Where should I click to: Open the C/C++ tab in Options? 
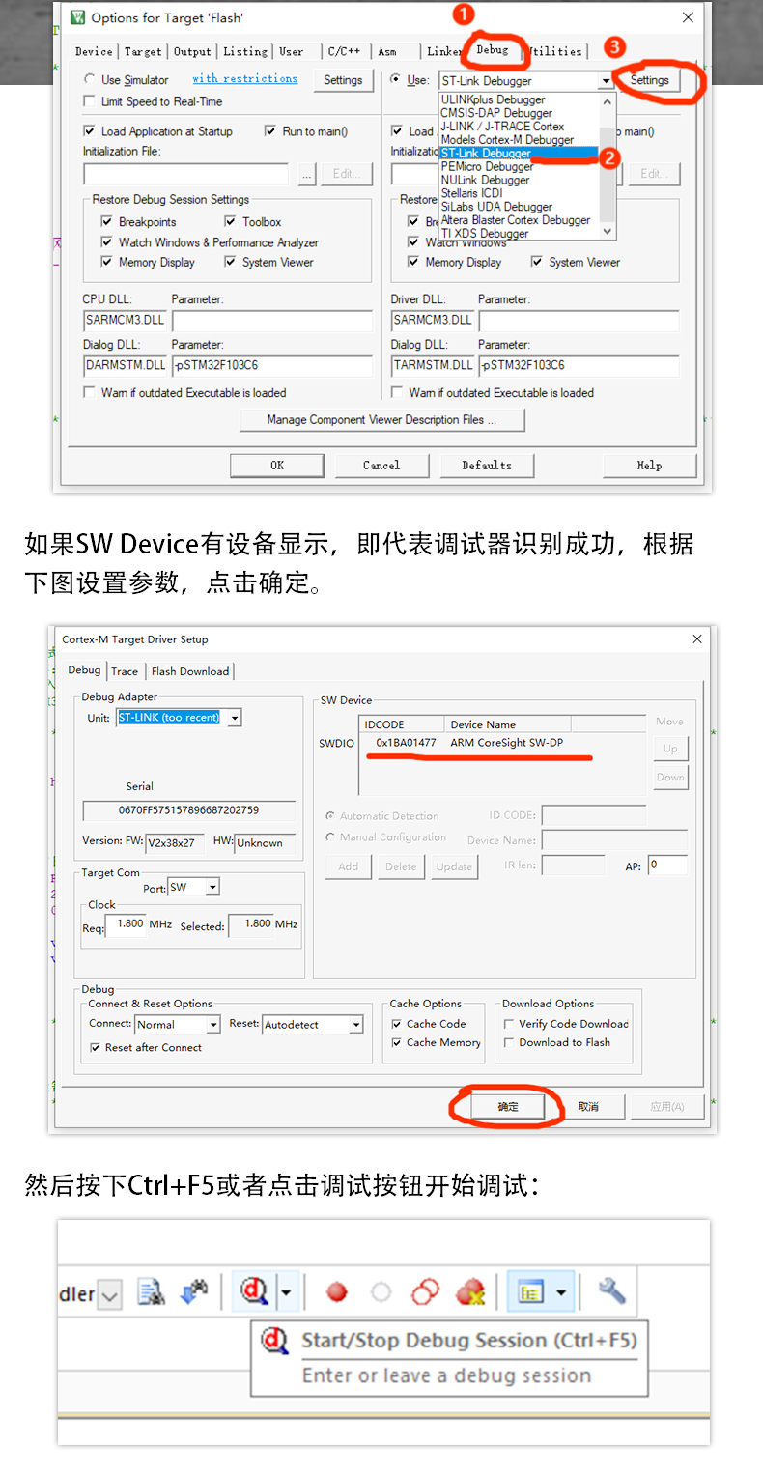[344, 51]
